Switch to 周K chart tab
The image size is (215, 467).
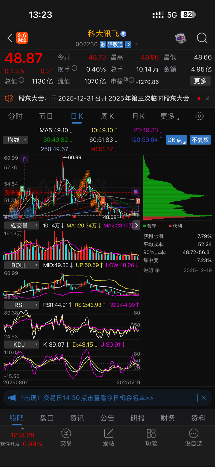click(x=107, y=116)
